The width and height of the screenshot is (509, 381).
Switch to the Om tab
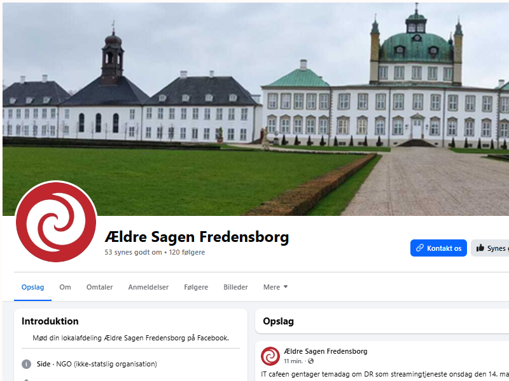tap(65, 287)
